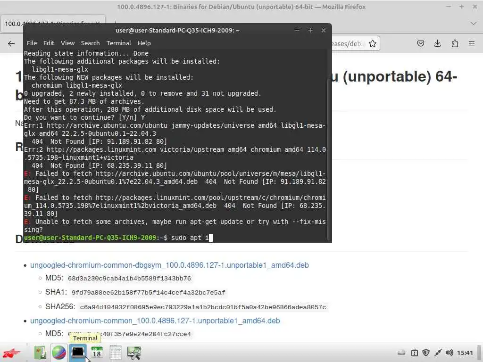
Task: Open Firefox extensions puzzle icon
Action: pos(455,43)
